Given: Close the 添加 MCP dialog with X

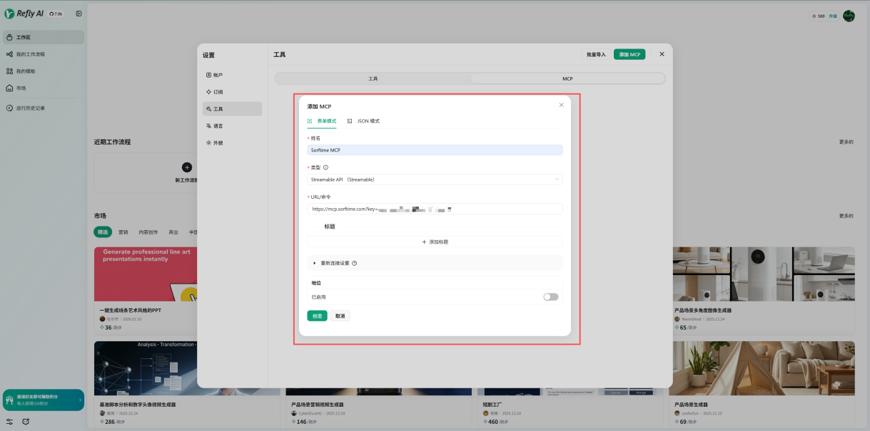Looking at the screenshot, I should 561,105.
